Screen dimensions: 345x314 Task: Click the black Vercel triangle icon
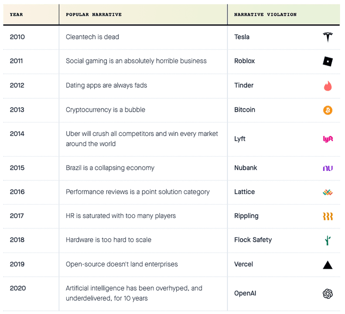click(328, 265)
